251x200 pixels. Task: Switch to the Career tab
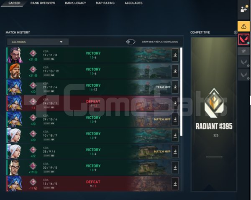(x=14, y=3)
